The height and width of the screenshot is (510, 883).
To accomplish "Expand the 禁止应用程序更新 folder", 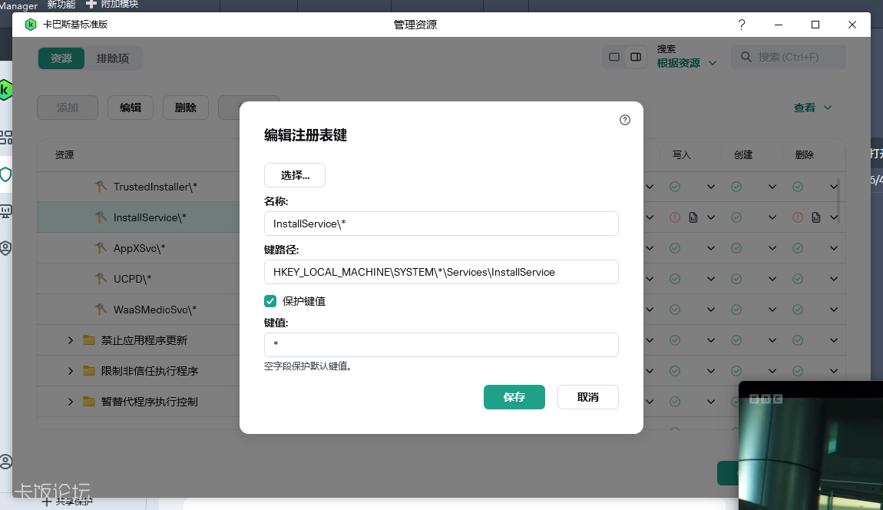I will [71, 340].
